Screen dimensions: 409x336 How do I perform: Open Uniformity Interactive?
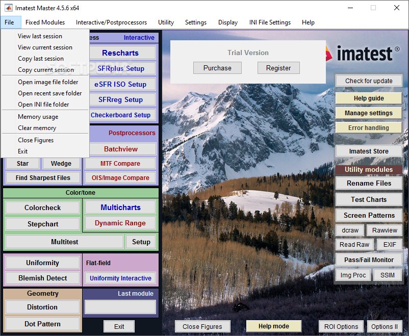click(120, 278)
